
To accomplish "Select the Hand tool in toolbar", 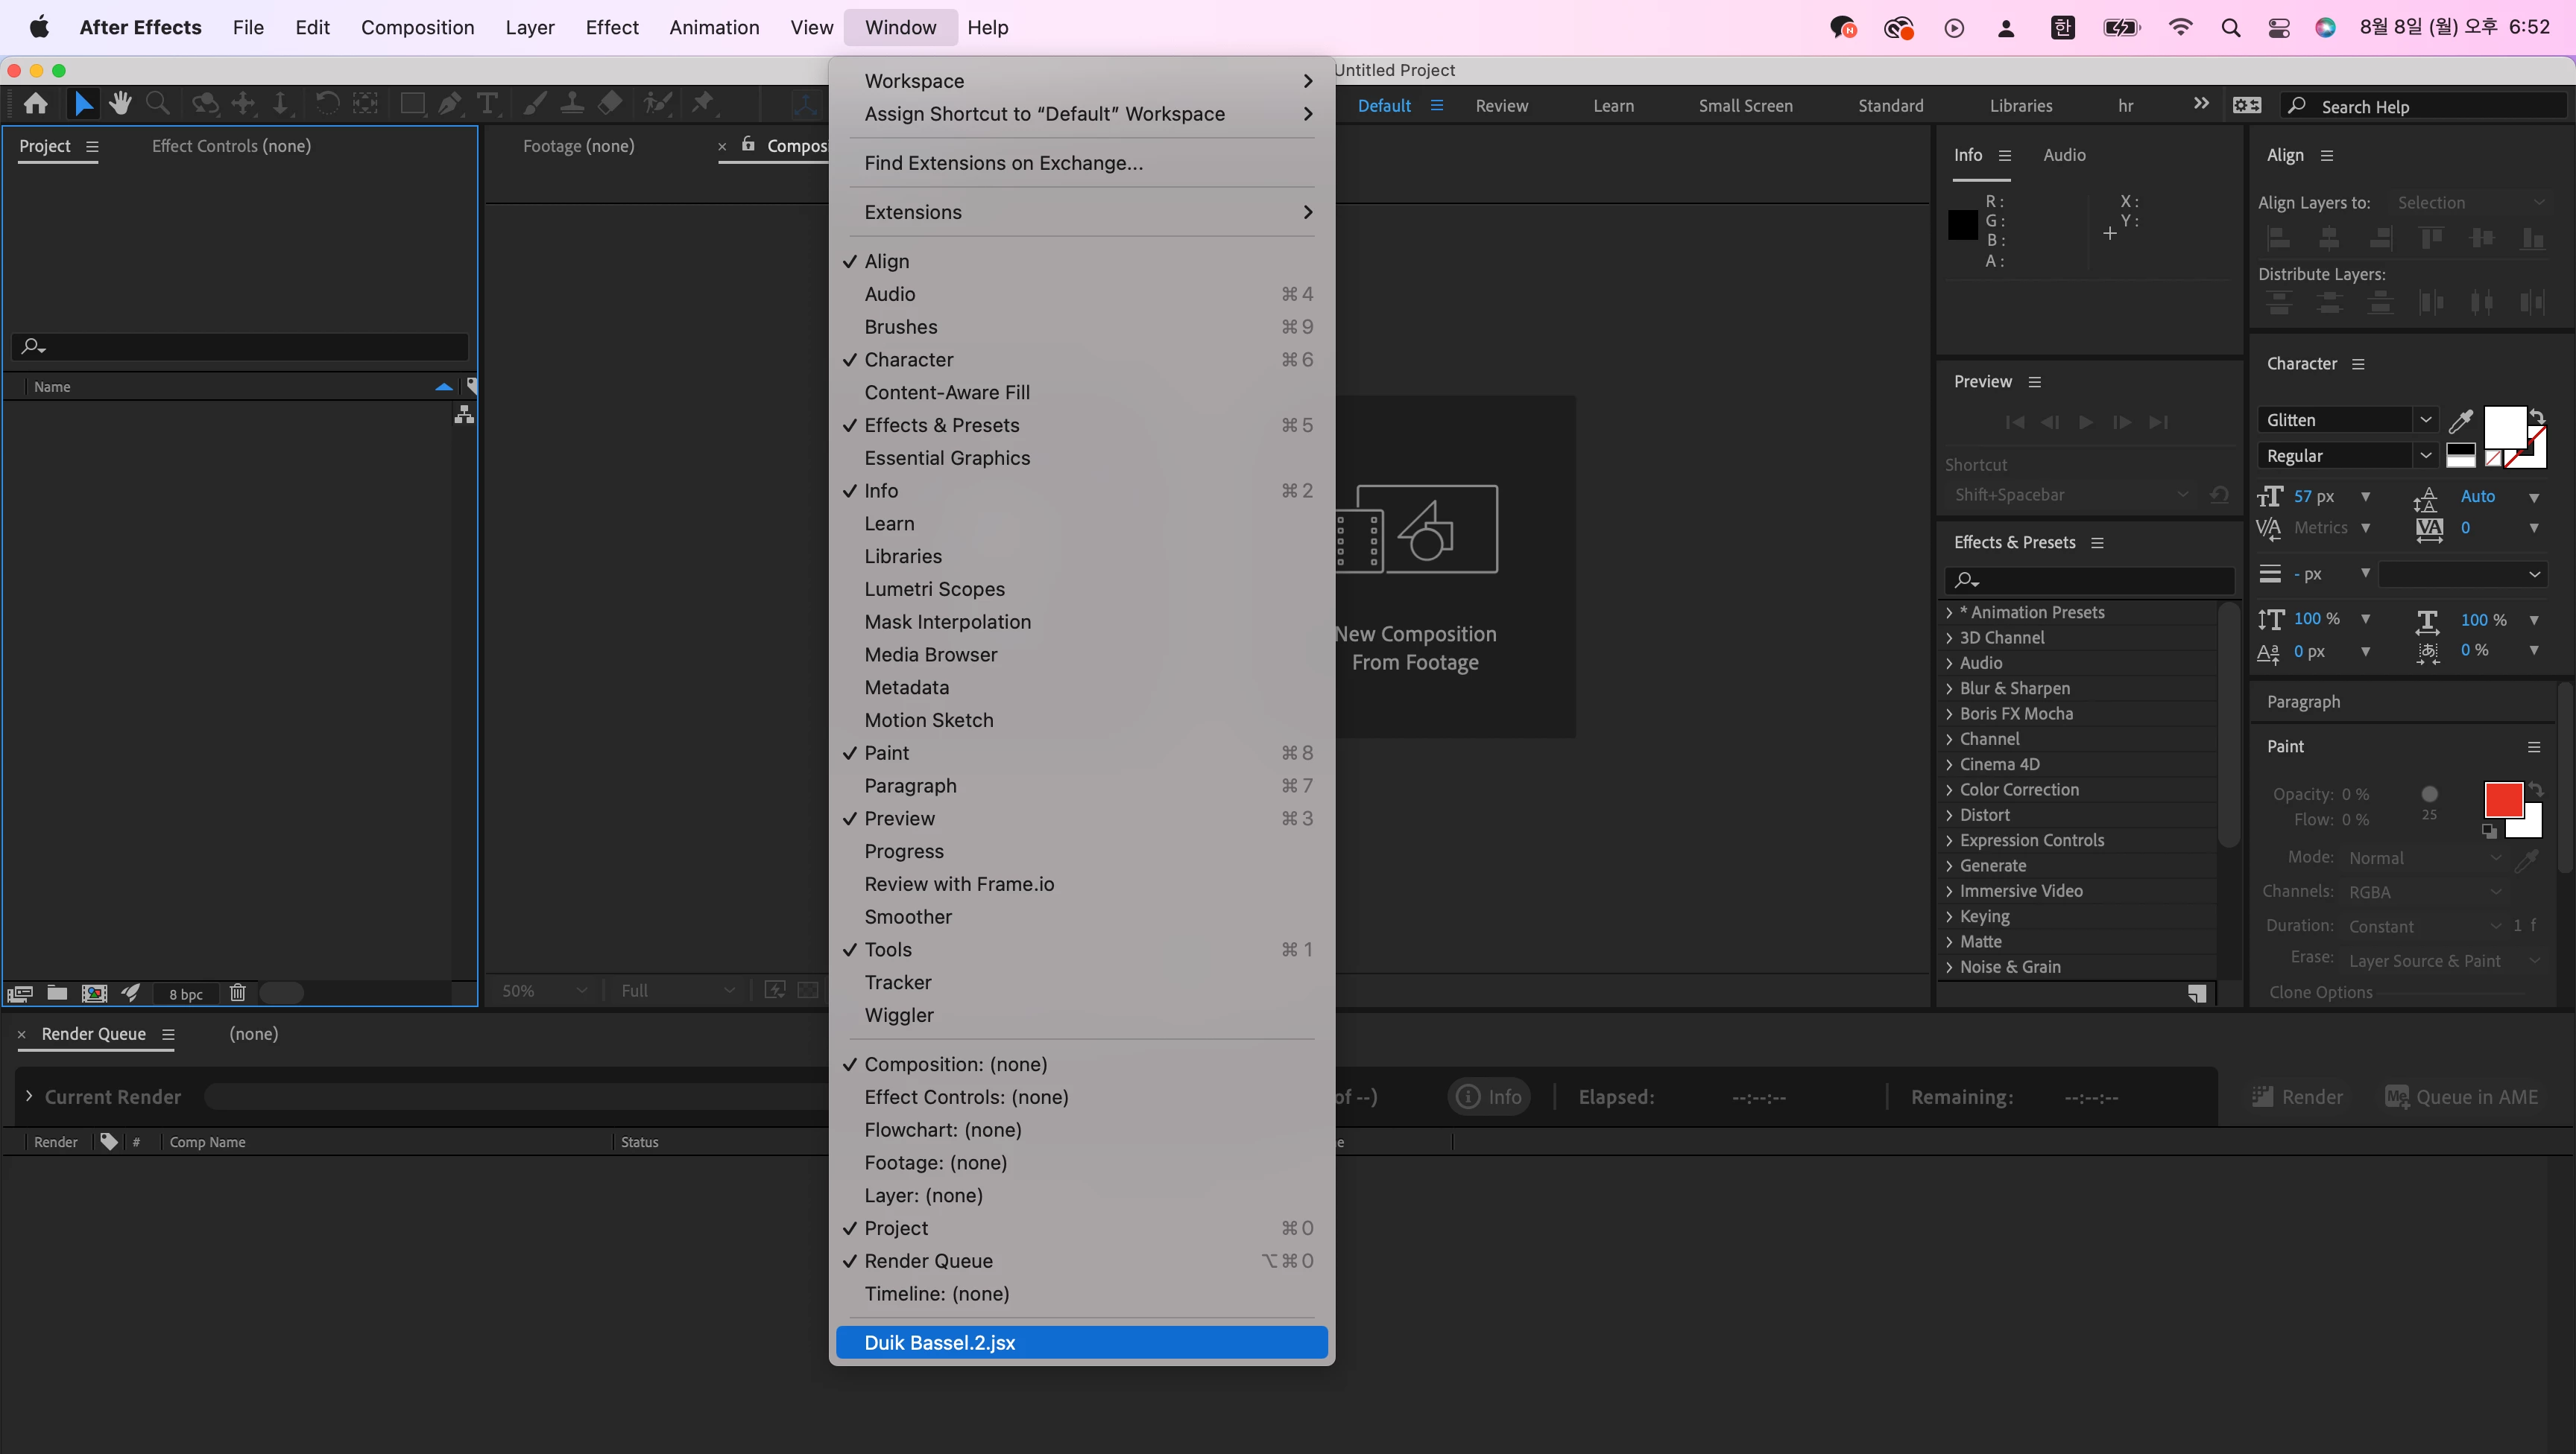I will point(121,103).
